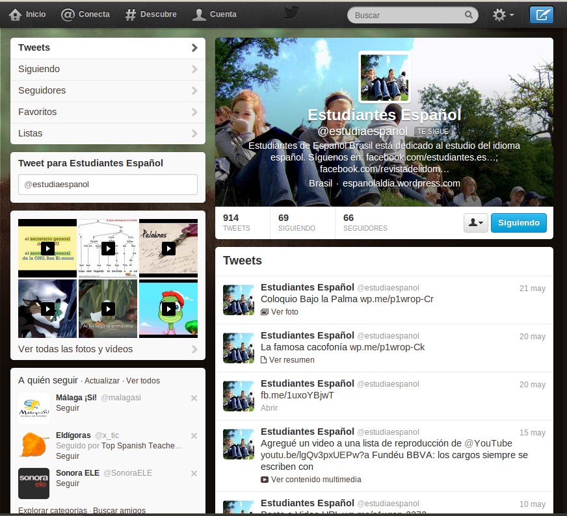
Task: Click the search magnifier icon
Action: (469, 15)
